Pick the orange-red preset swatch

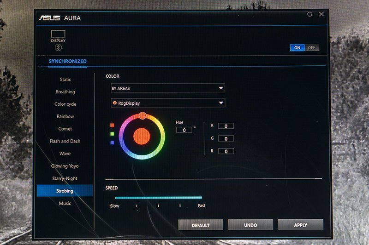point(112,125)
